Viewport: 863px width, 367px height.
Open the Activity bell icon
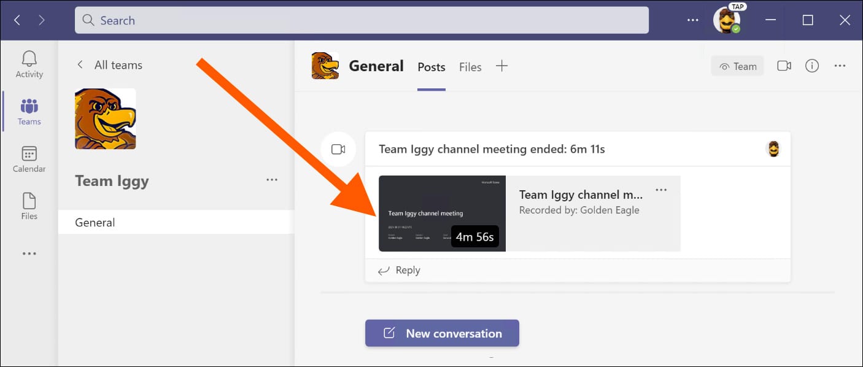pos(29,64)
